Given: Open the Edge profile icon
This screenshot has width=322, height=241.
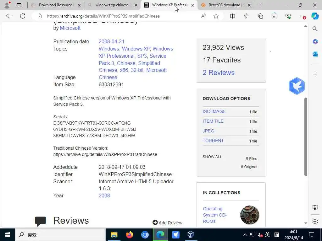Looking at the screenshot, I should [x=7, y=5].
